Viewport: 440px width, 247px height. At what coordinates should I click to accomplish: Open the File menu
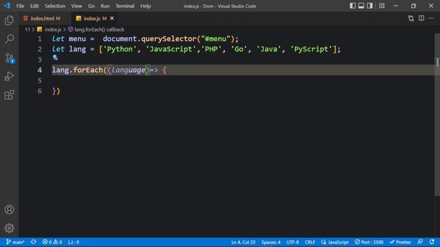coord(20,6)
